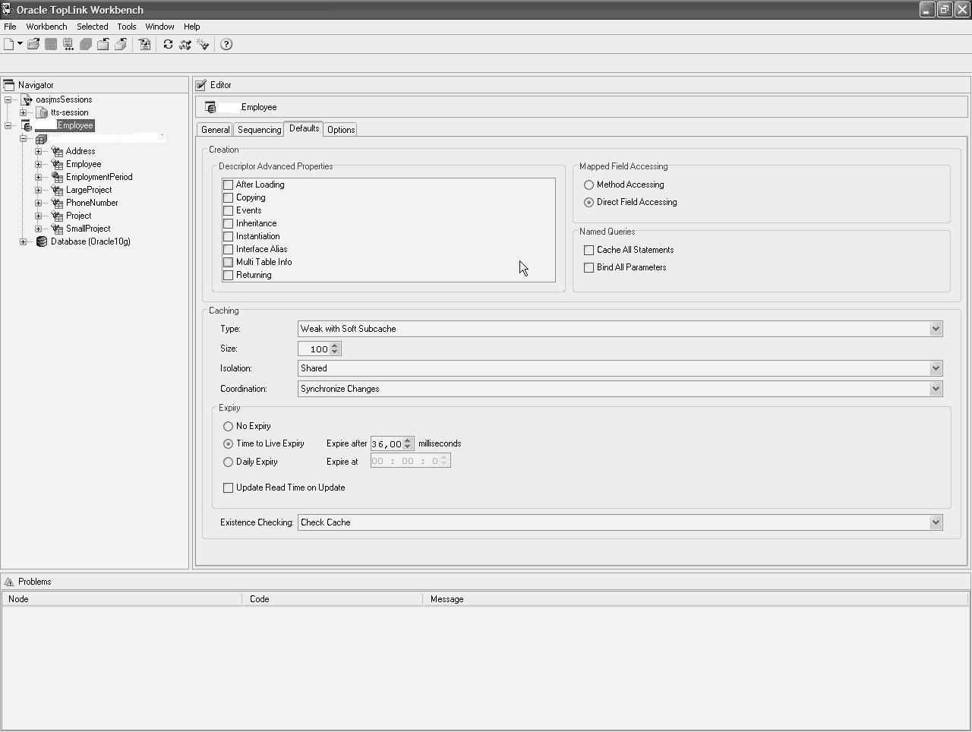Tick the Interface Alias checkbox

pos(228,249)
